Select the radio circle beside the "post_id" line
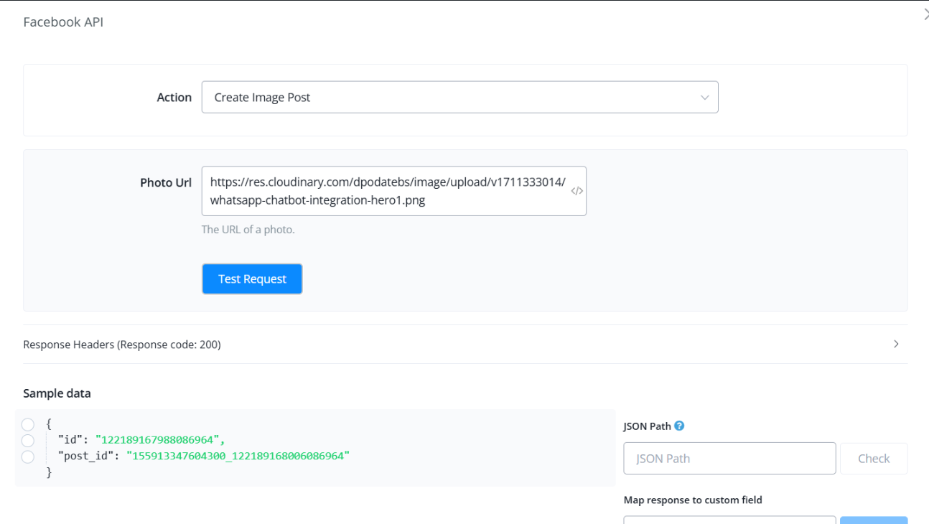 pos(28,457)
